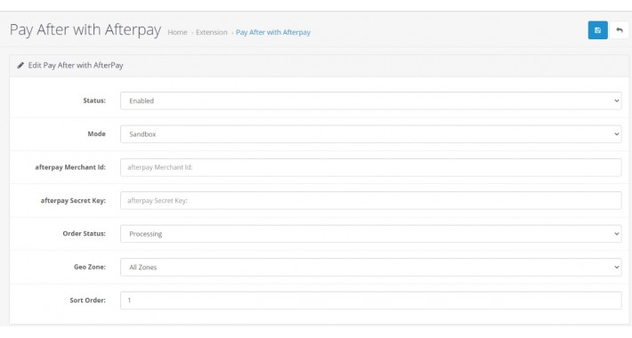Screen dimensions: 632x338
Task: Click the Order Status: label
Action: tap(84, 234)
